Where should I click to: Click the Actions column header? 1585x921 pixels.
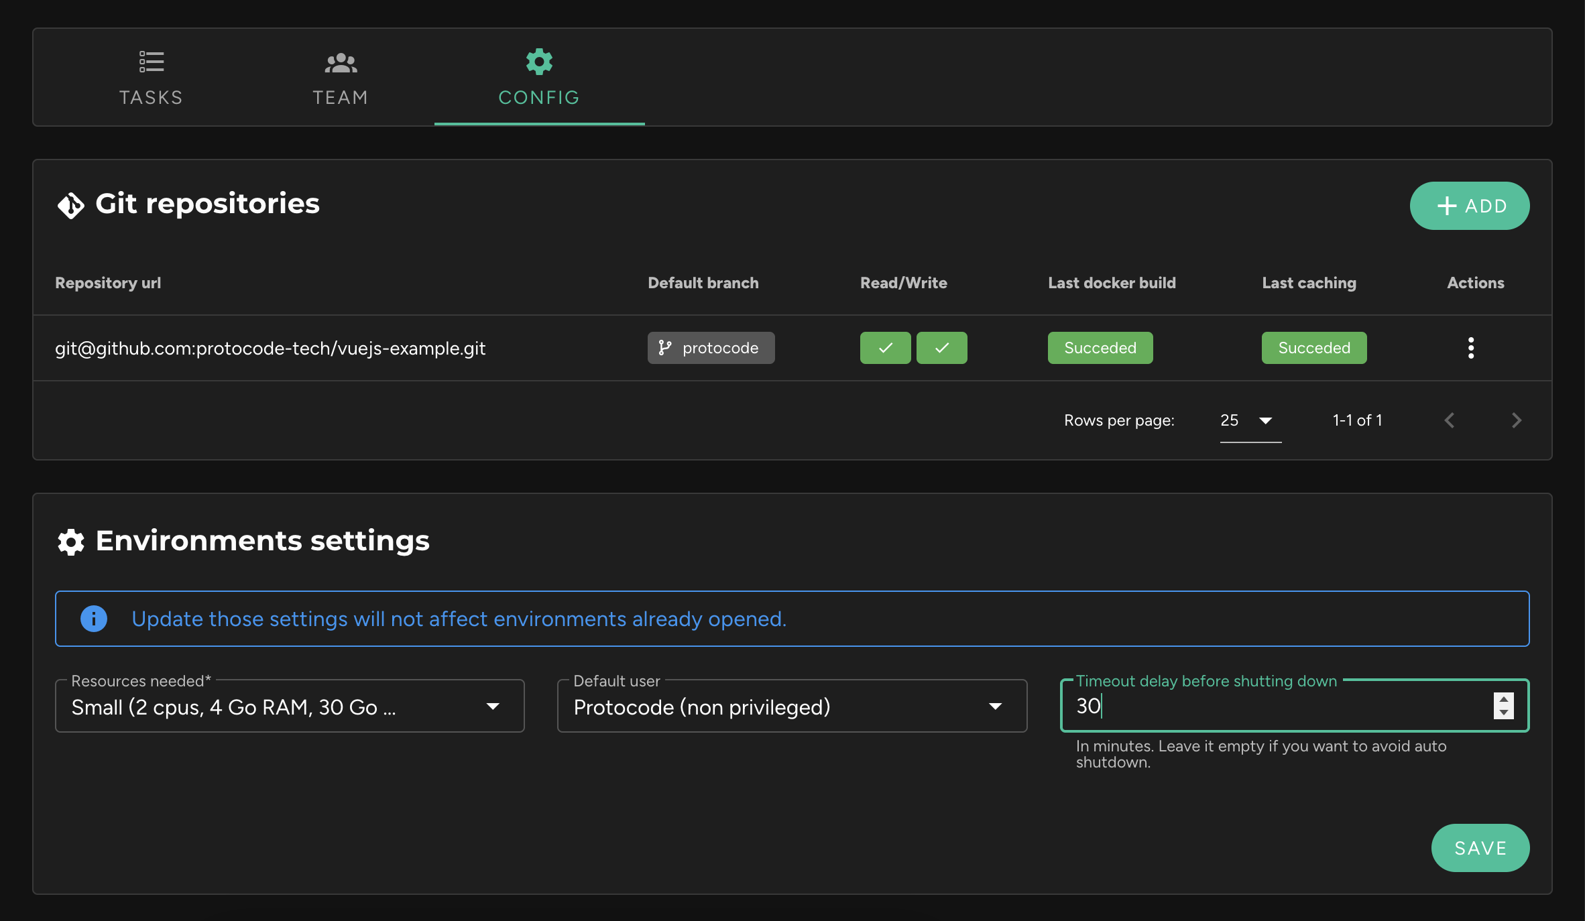1476,283
